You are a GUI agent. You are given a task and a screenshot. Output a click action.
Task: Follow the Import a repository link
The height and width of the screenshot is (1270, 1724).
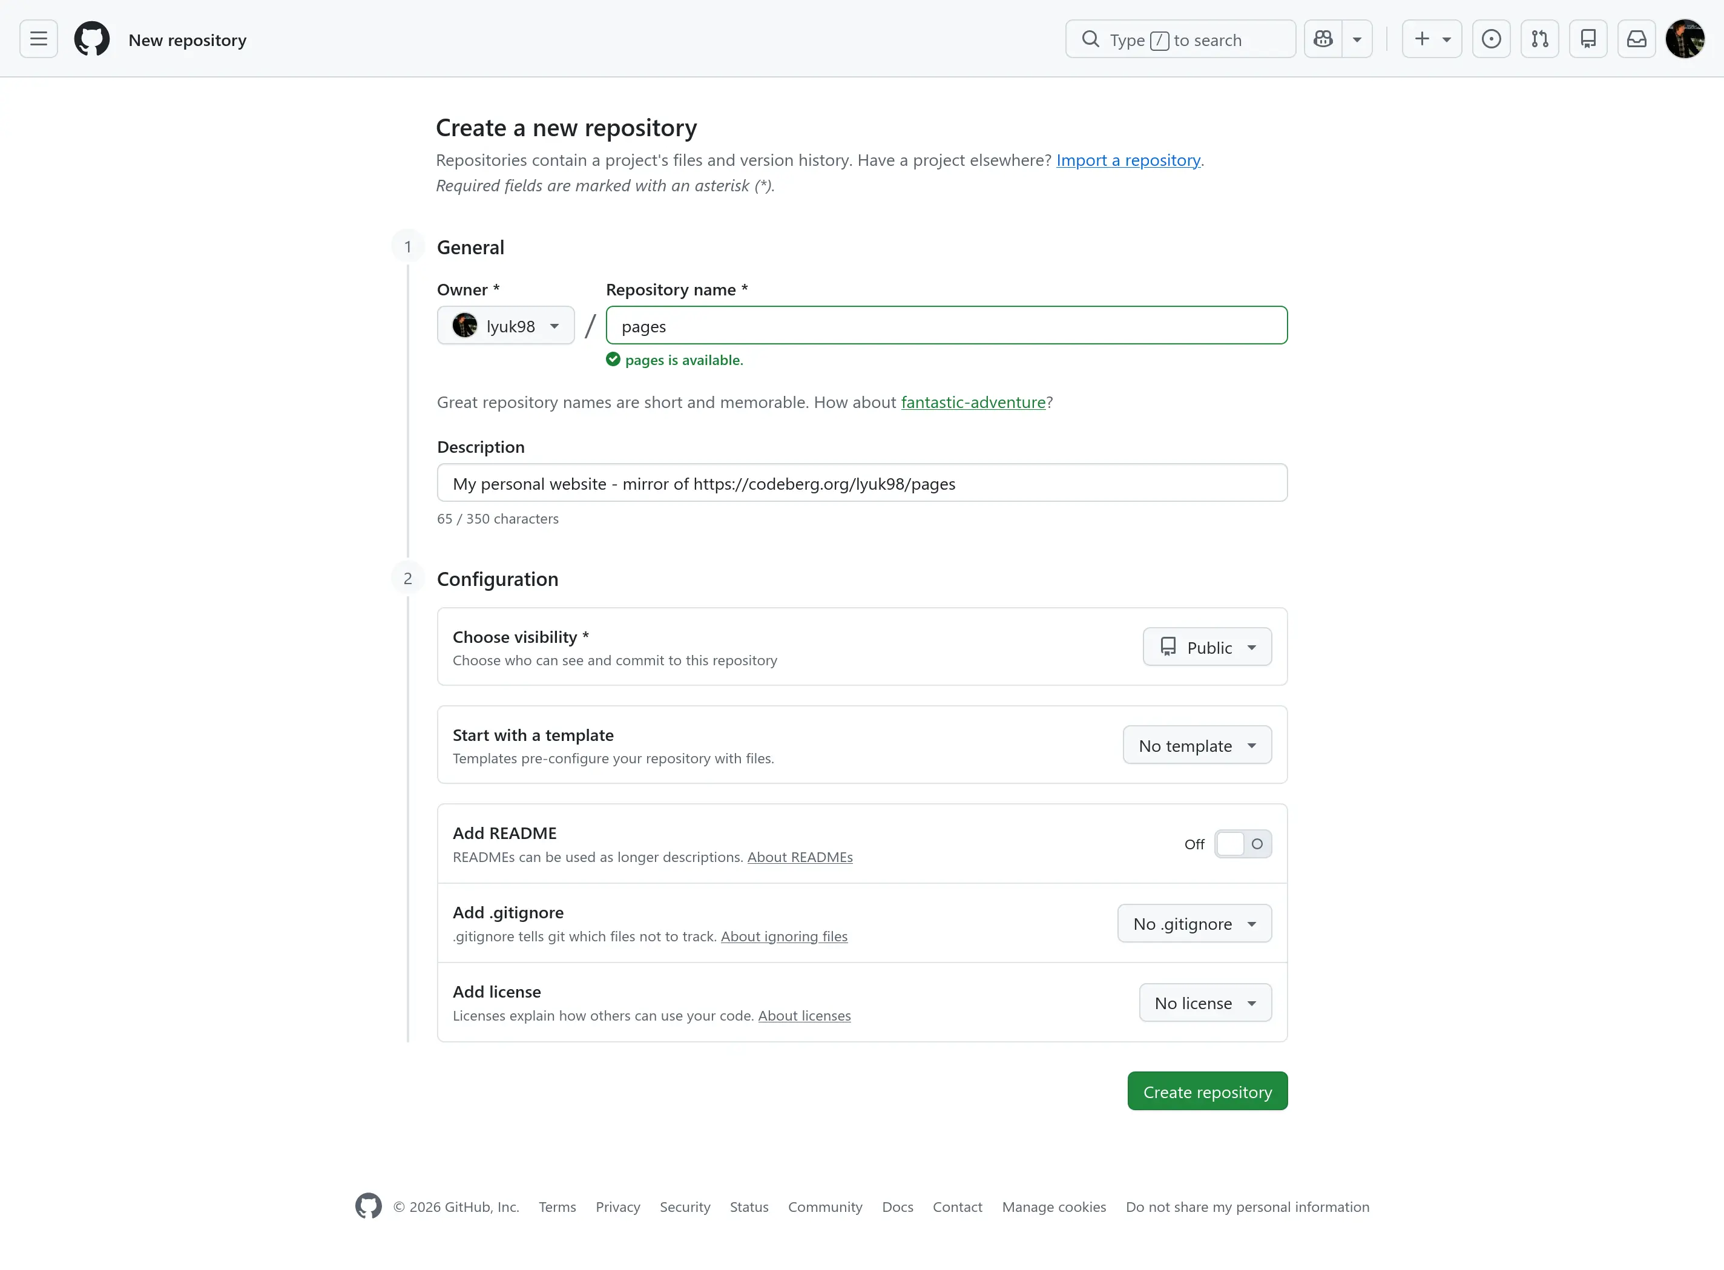tap(1128, 160)
